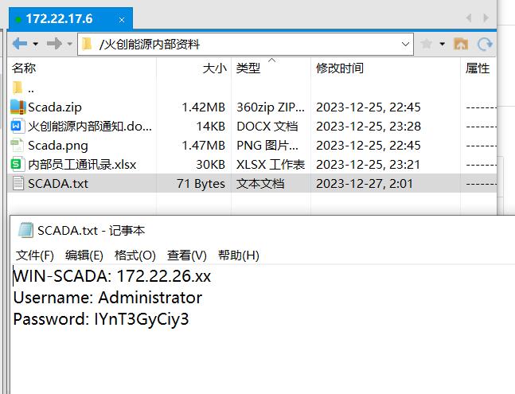Sort files by the 修改时间 column

[x=340, y=68]
